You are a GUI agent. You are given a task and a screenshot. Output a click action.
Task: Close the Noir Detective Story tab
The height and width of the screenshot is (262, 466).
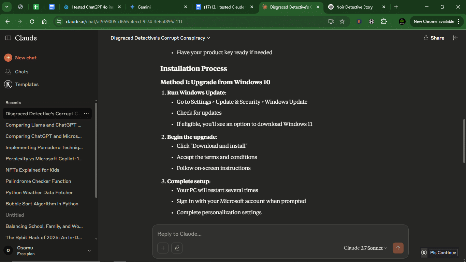click(384, 7)
